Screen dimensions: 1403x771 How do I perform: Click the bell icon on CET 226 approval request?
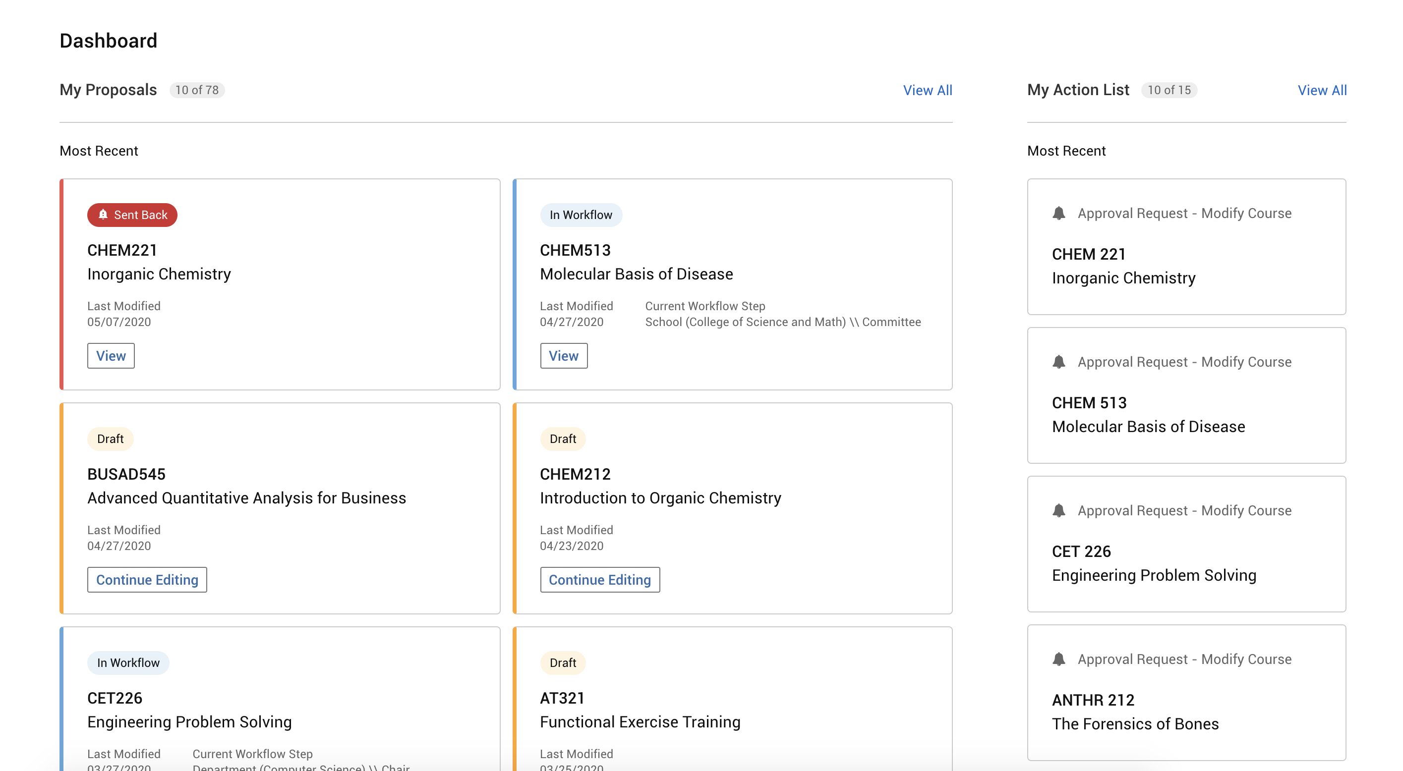click(1059, 510)
